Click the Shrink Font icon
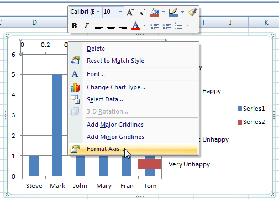This screenshot has width=279, height=199. click(143, 12)
